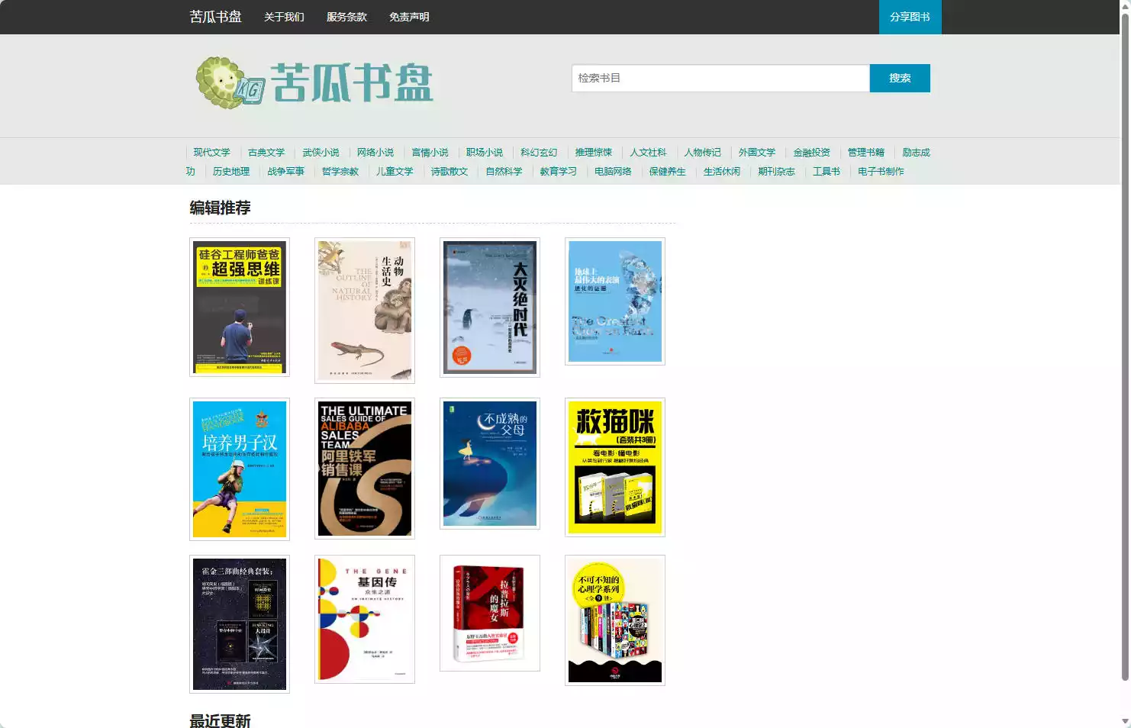Open the 言情小说 category

pos(430,153)
